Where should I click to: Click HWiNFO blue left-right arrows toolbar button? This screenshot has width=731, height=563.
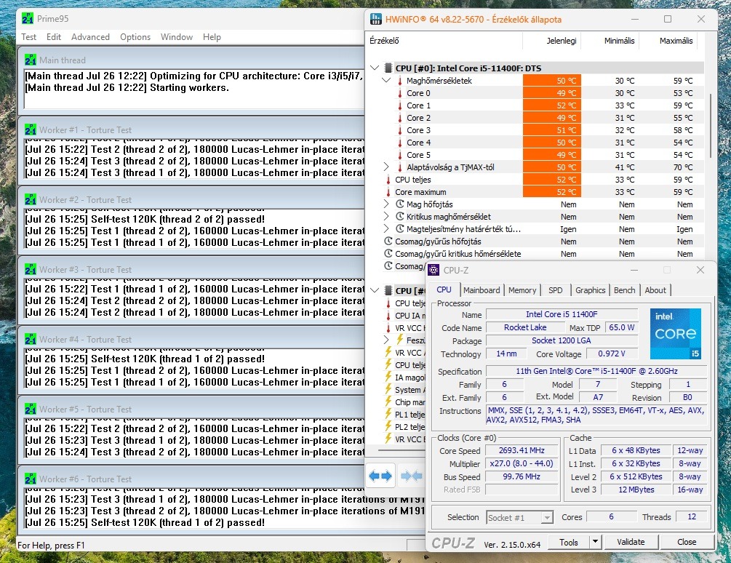(380, 476)
